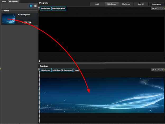Switch to compact list view icon

[35, 6]
